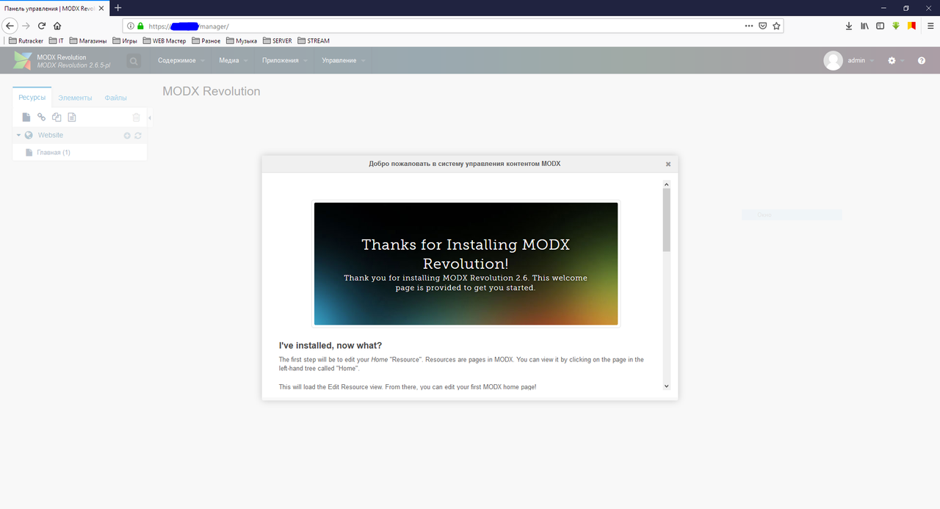Open the Rutracker bookmarks folder
The height and width of the screenshot is (509, 940).
tap(26, 41)
